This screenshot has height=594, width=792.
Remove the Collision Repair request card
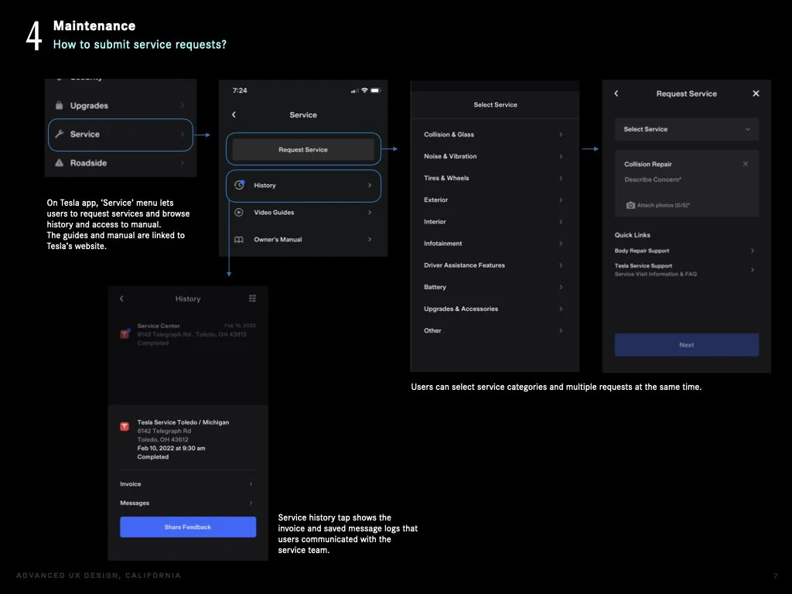pyautogui.click(x=745, y=164)
